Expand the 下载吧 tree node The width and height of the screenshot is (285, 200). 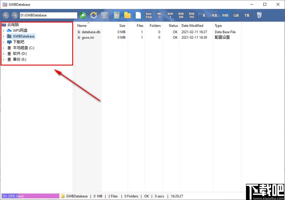tap(3, 42)
